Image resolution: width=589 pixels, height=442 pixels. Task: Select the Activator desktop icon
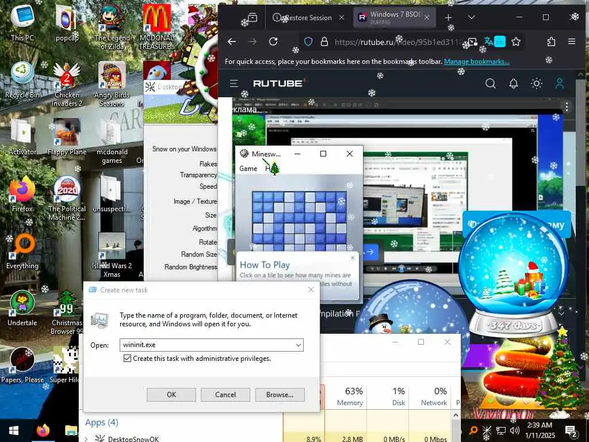(22, 137)
